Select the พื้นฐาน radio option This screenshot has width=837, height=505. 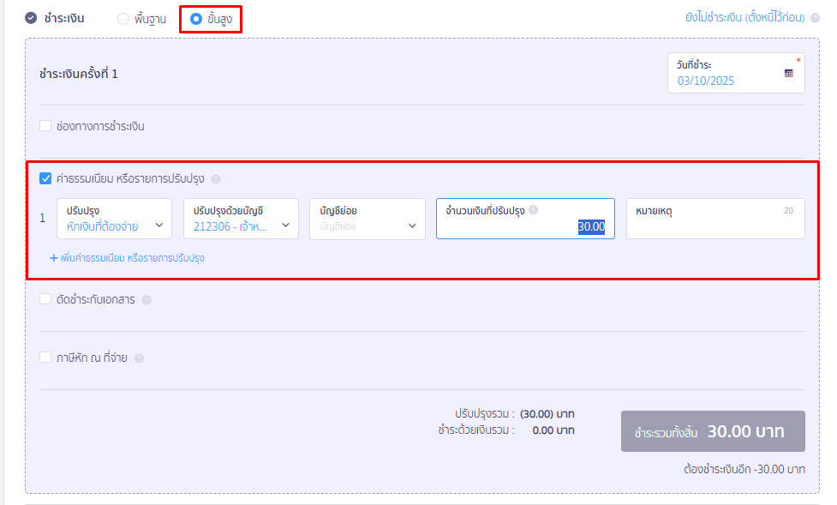123,19
